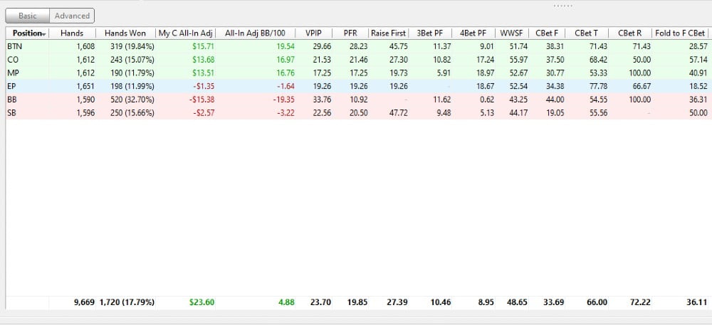
Task: Click the 28.23 PFR cell
Action: pyautogui.click(x=358, y=46)
